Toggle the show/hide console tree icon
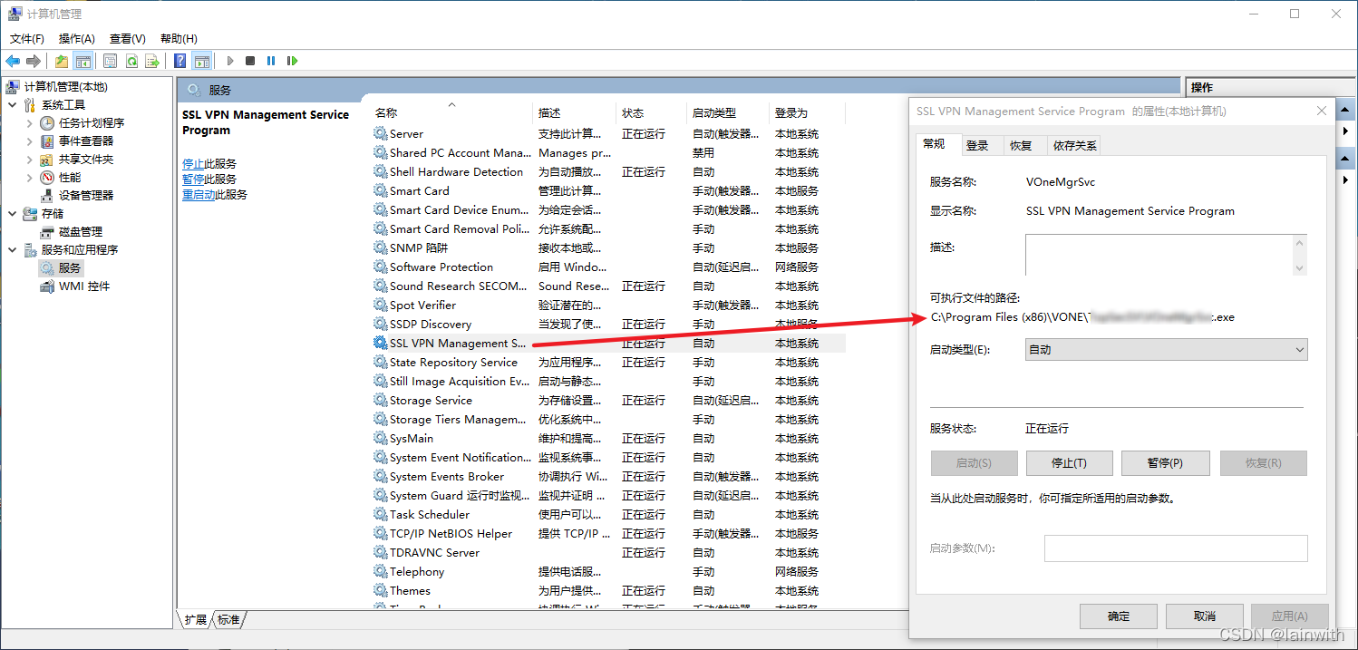This screenshot has height=650, width=1358. coord(82,61)
